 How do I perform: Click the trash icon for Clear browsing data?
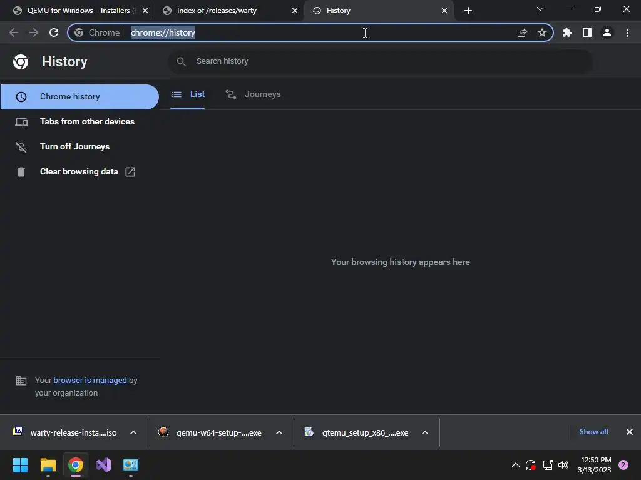pyautogui.click(x=21, y=172)
